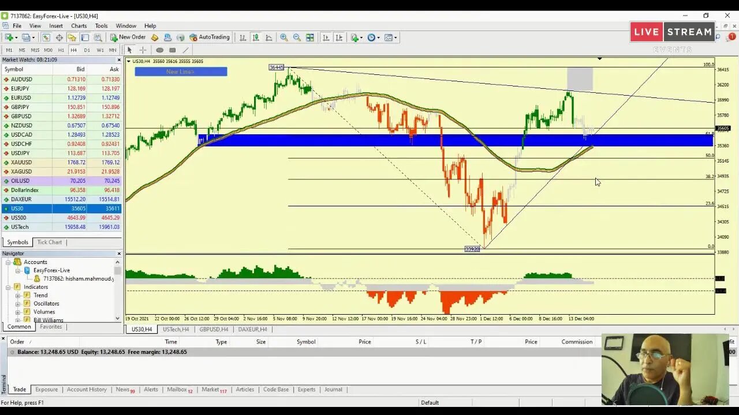Expand the Oscillators folder
Image resolution: width=739 pixels, height=415 pixels.
click(x=18, y=304)
